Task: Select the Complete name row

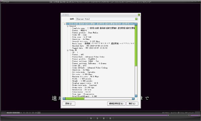Action: point(103,28)
